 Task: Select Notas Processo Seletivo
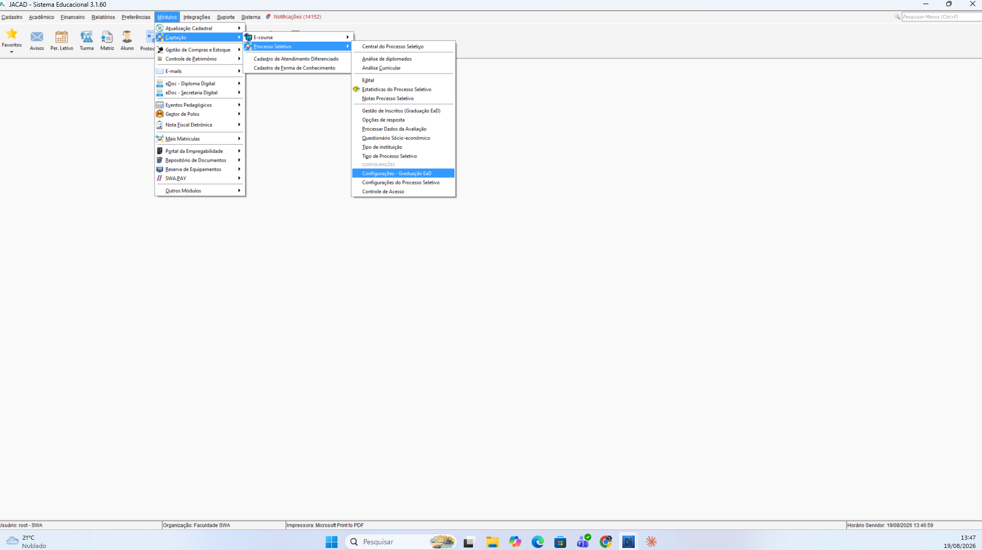pyautogui.click(x=403, y=98)
